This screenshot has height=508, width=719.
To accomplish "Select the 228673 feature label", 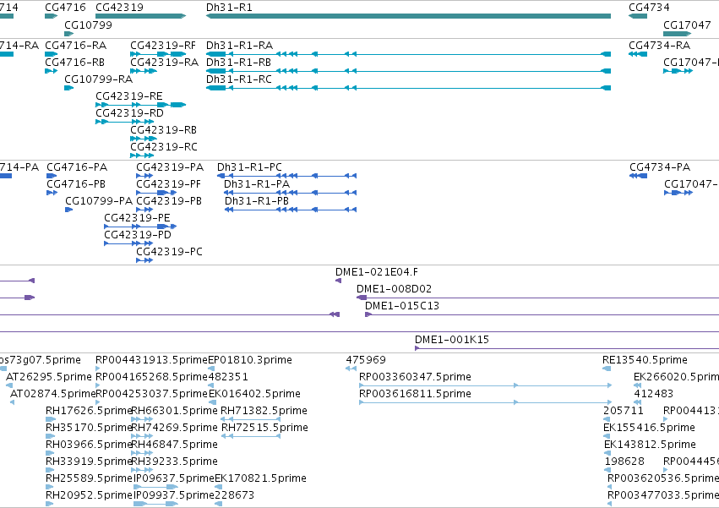I will [x=234, y=496].
